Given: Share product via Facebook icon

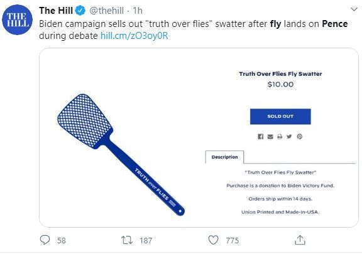Looking at the screenshot, I should click(x=260, y=137).
